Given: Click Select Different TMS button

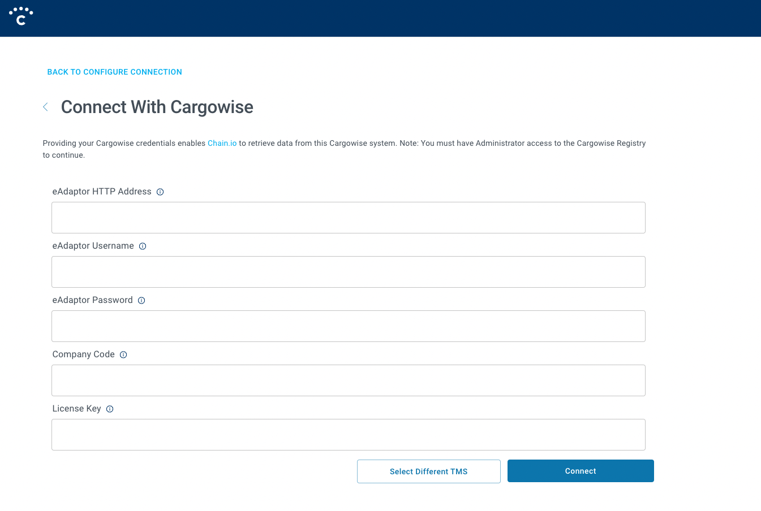Looking at the screenshot, I should click(x=429, y=471).
